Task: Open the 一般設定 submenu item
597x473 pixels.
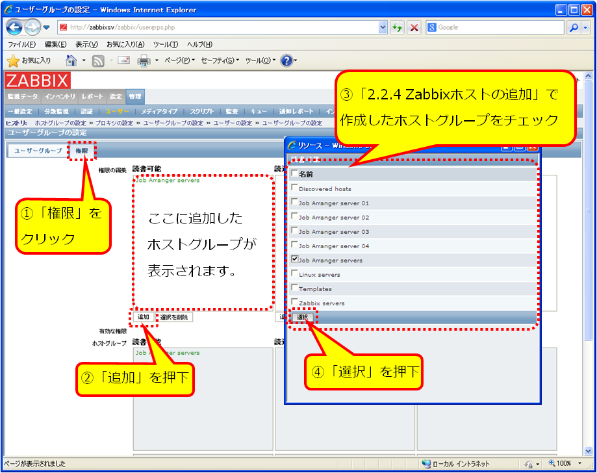Action: click(20, 112)
